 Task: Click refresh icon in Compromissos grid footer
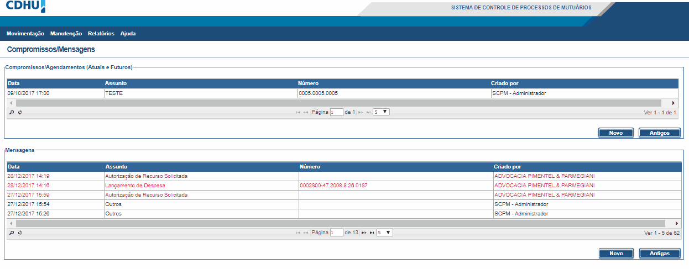(20, 112)
